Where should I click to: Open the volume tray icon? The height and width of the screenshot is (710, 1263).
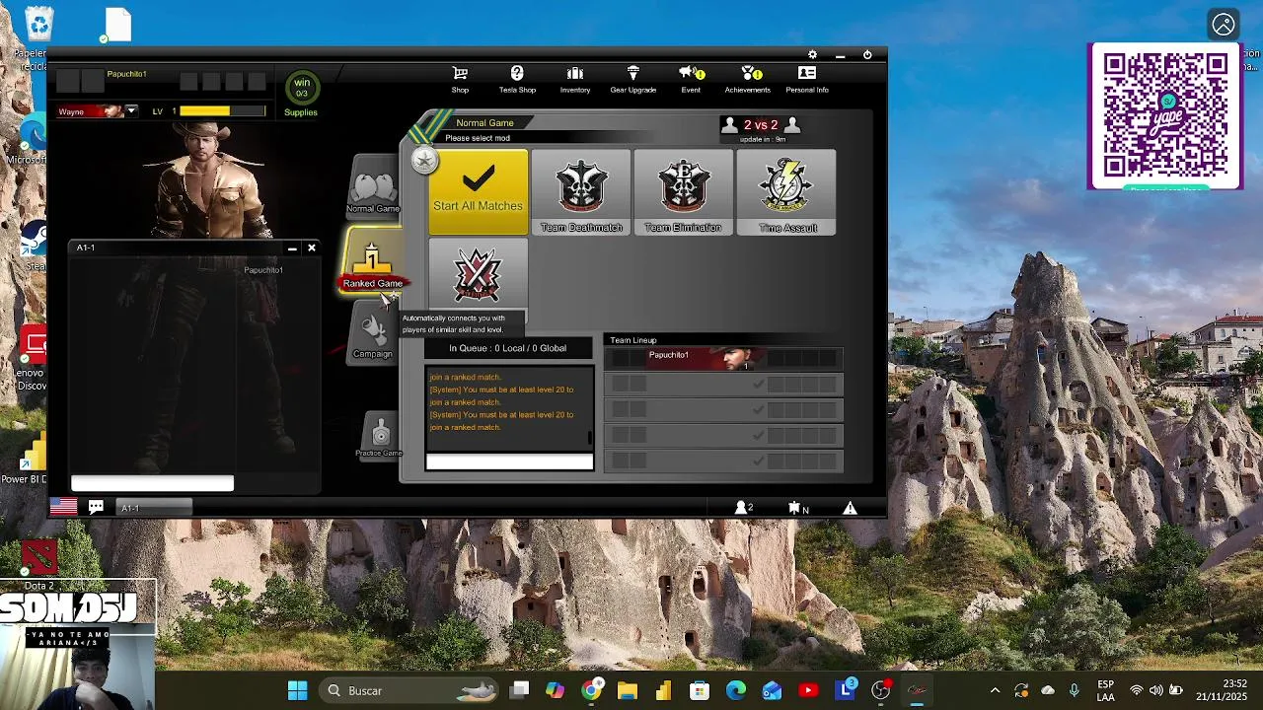click(x=1155, y=690)
